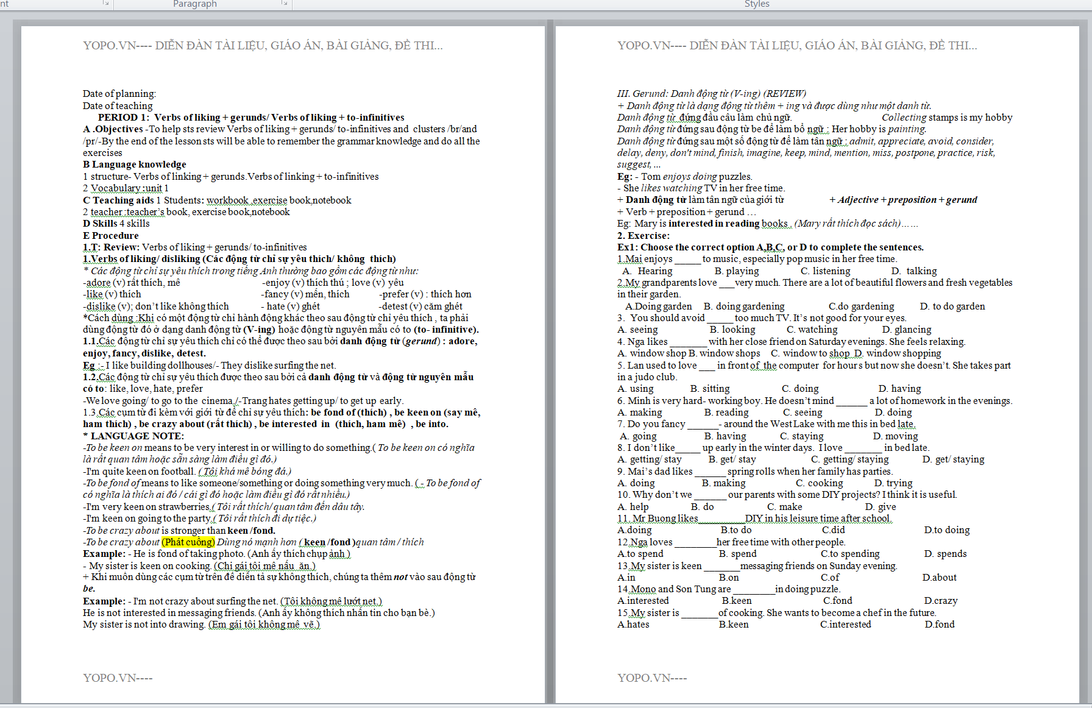1092x708 pixels.
Task: Click option 'D. window shopping' in question 4
Action: pyautogui.click(x=897, y=353)
